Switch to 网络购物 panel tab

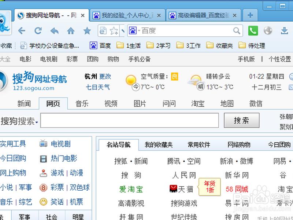(x=239, y=144)
